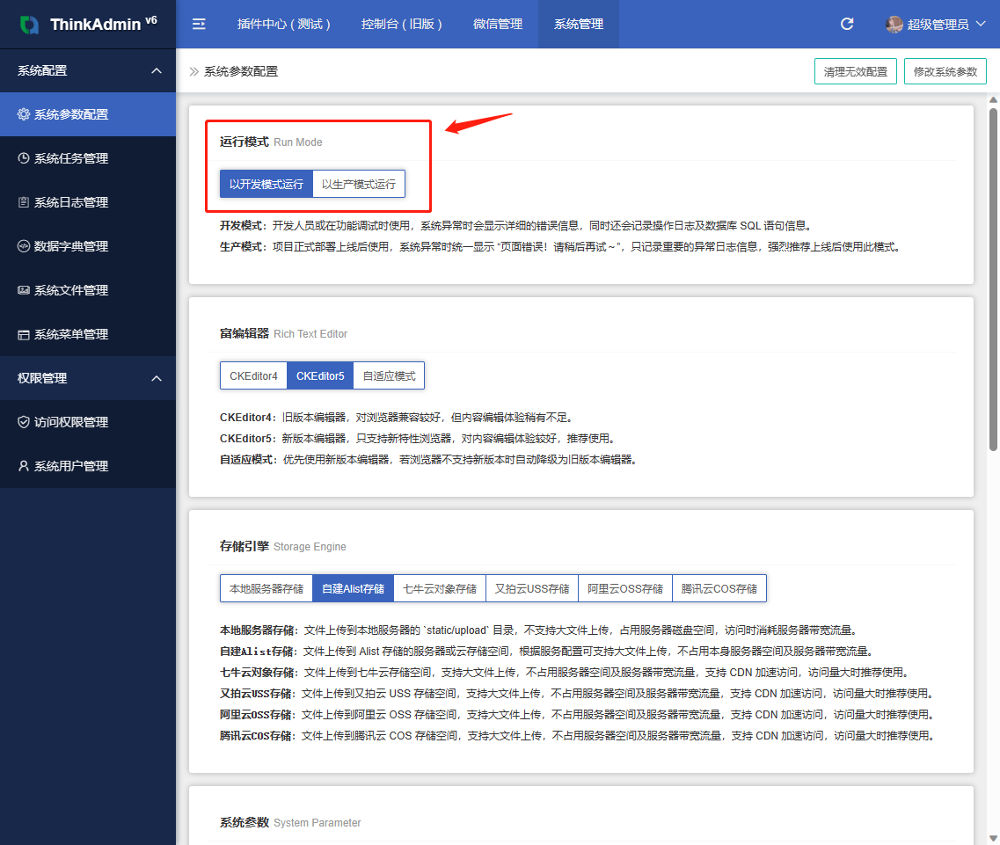Viewport: 1000px width, 845px height.
Task: Collapse the 权限管理 sidebar group
Action: (x=157, y=378)
